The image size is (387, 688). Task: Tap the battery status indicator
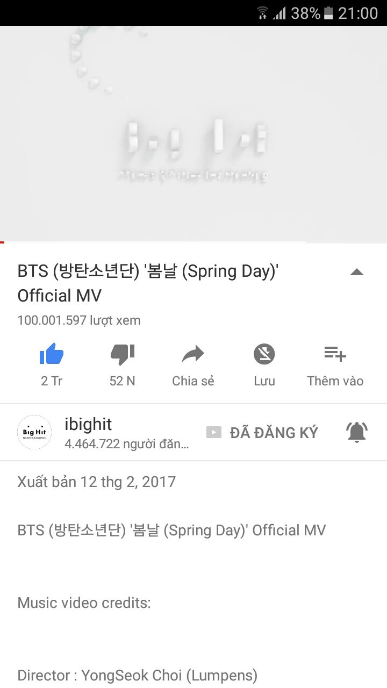tap(329, 13)
